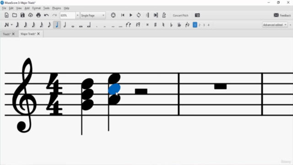Toggle loop playback
Viewport: 293px width, 165px height.
[x=139, y=15]
